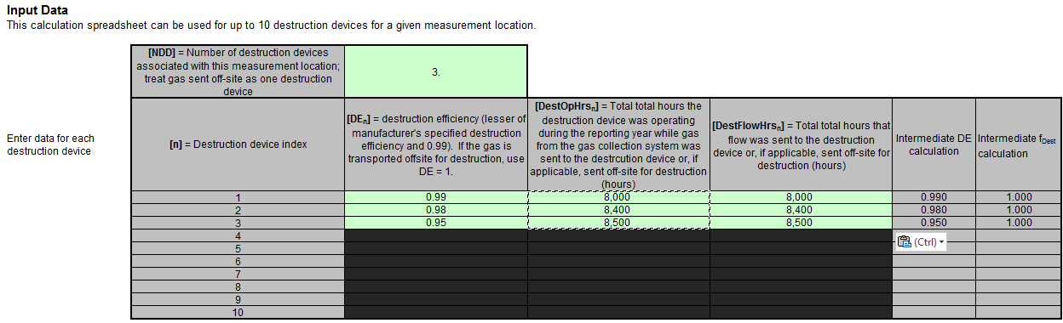
Task: Click the calculation spreadsheet description sentence
Action: coord(271,25)
